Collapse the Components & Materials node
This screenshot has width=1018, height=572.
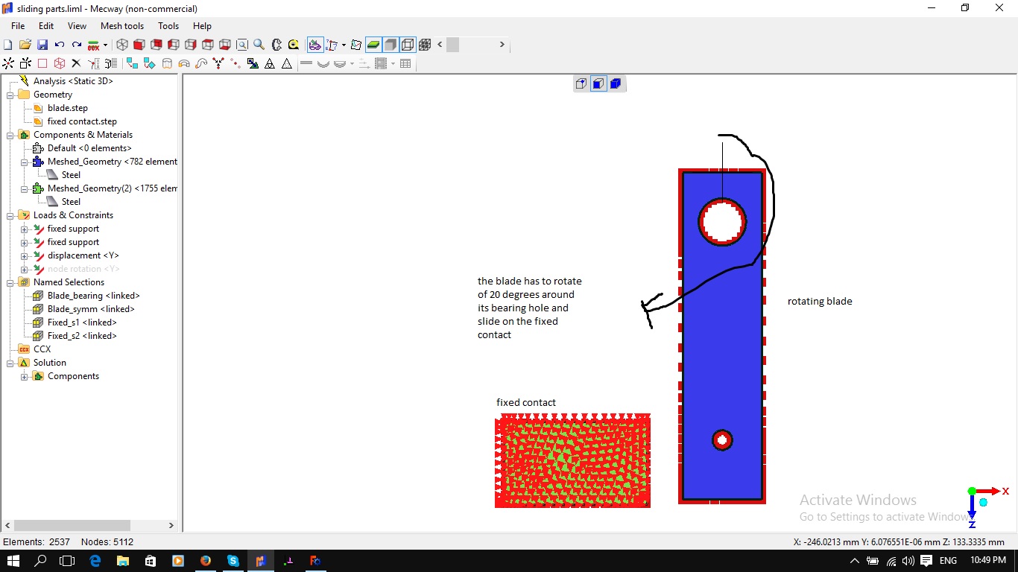[10, 135]
